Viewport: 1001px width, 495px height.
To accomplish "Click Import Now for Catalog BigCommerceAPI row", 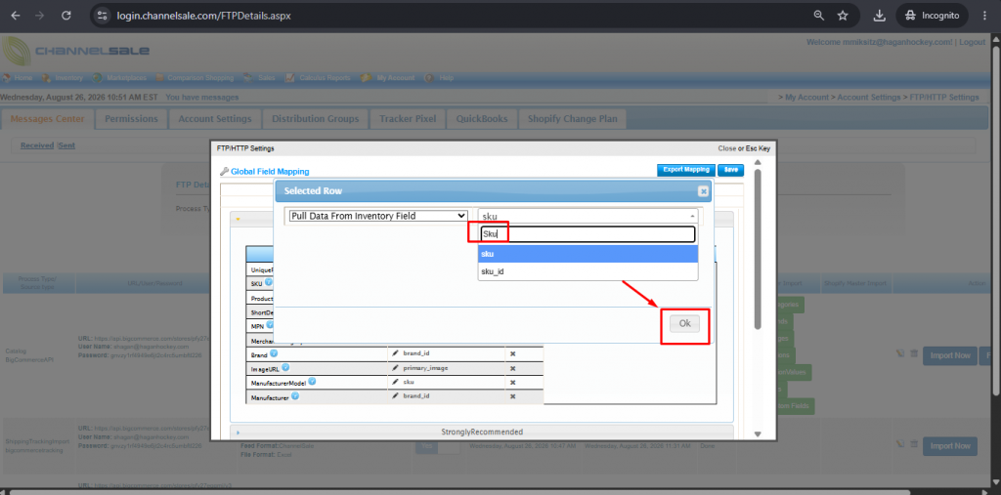I will (x=950, y=355).
